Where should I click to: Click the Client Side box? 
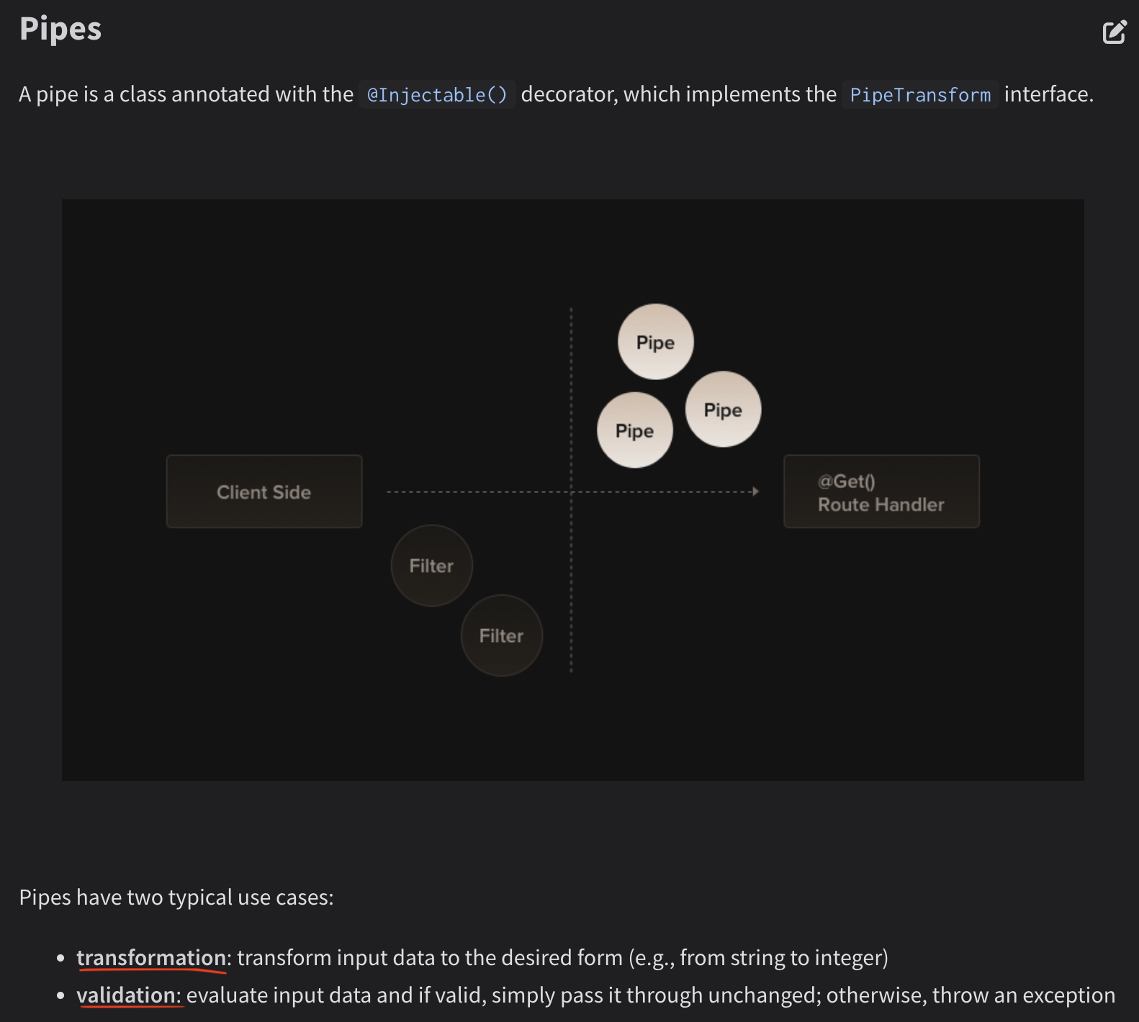click(264, 492)
